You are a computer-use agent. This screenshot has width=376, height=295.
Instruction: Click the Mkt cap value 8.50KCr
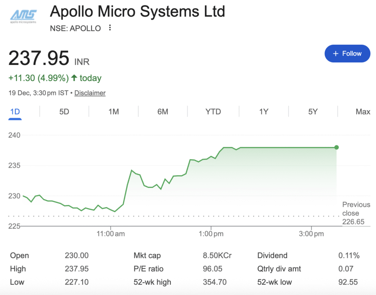click(x=217, y=256)
